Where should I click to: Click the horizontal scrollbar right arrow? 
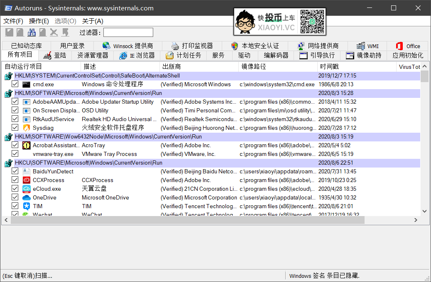click(416, 220)
